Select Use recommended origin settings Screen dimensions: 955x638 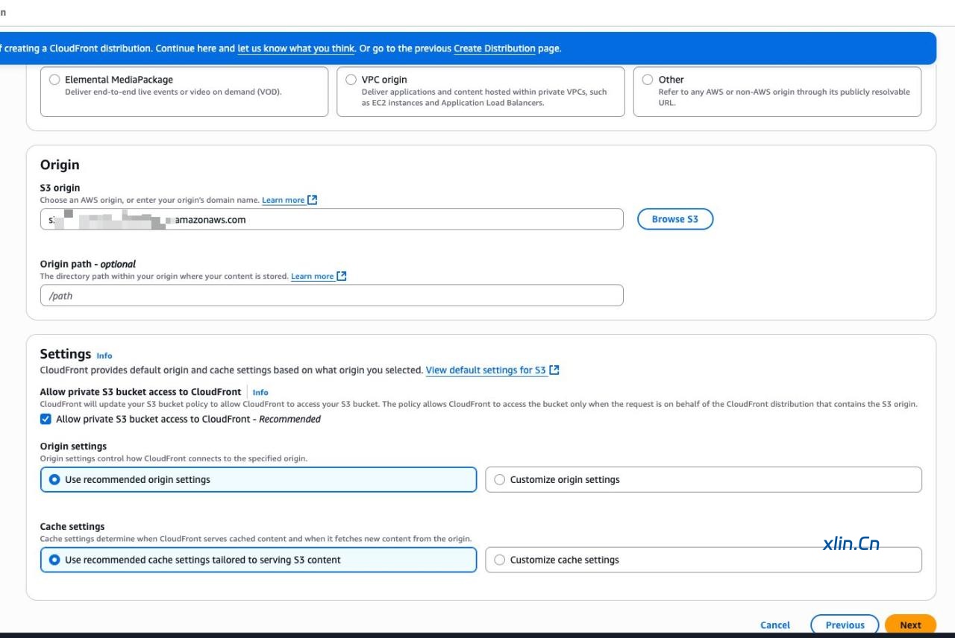[54, 480]
